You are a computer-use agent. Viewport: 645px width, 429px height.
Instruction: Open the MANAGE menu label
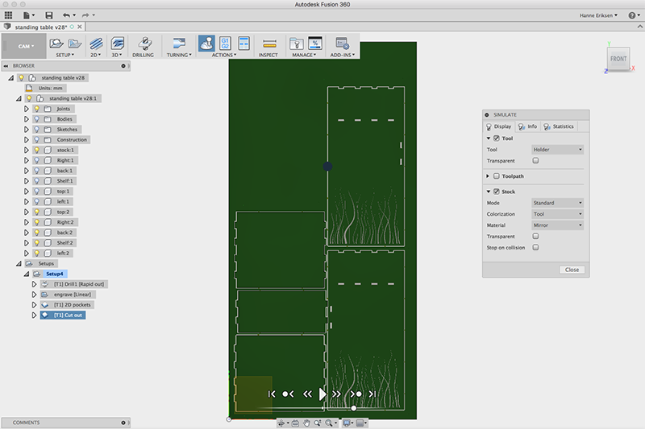click(x=304, y=55)
